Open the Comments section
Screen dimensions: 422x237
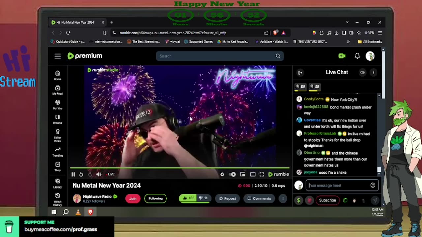259,198
